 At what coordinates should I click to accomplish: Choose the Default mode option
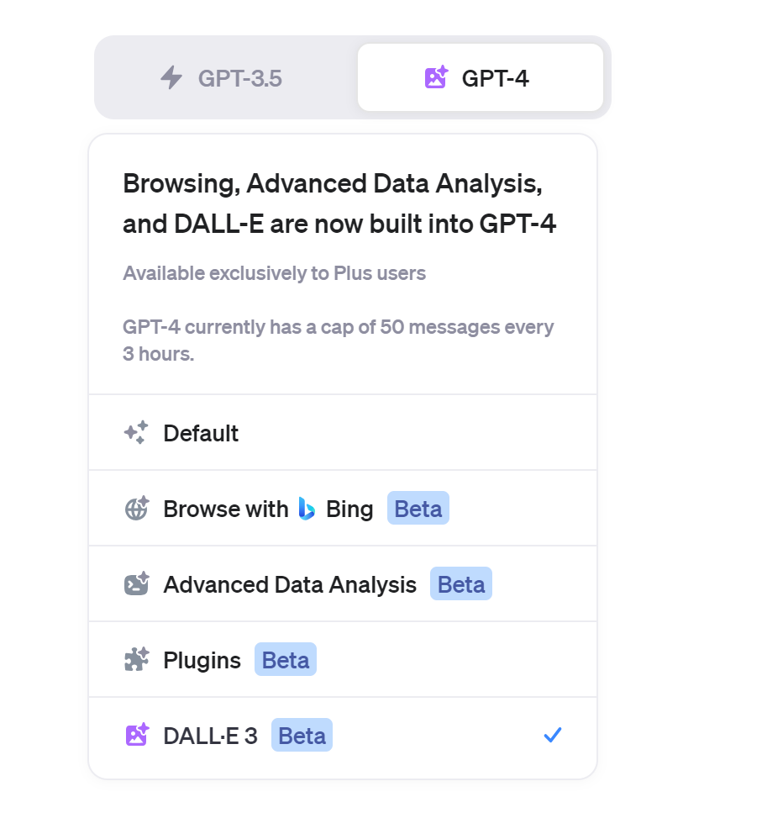click(x=201, y=433)
